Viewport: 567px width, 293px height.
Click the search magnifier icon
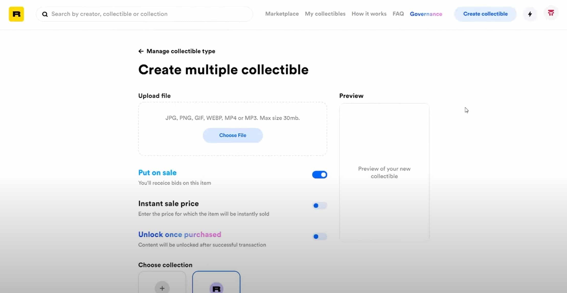point(45,14)
